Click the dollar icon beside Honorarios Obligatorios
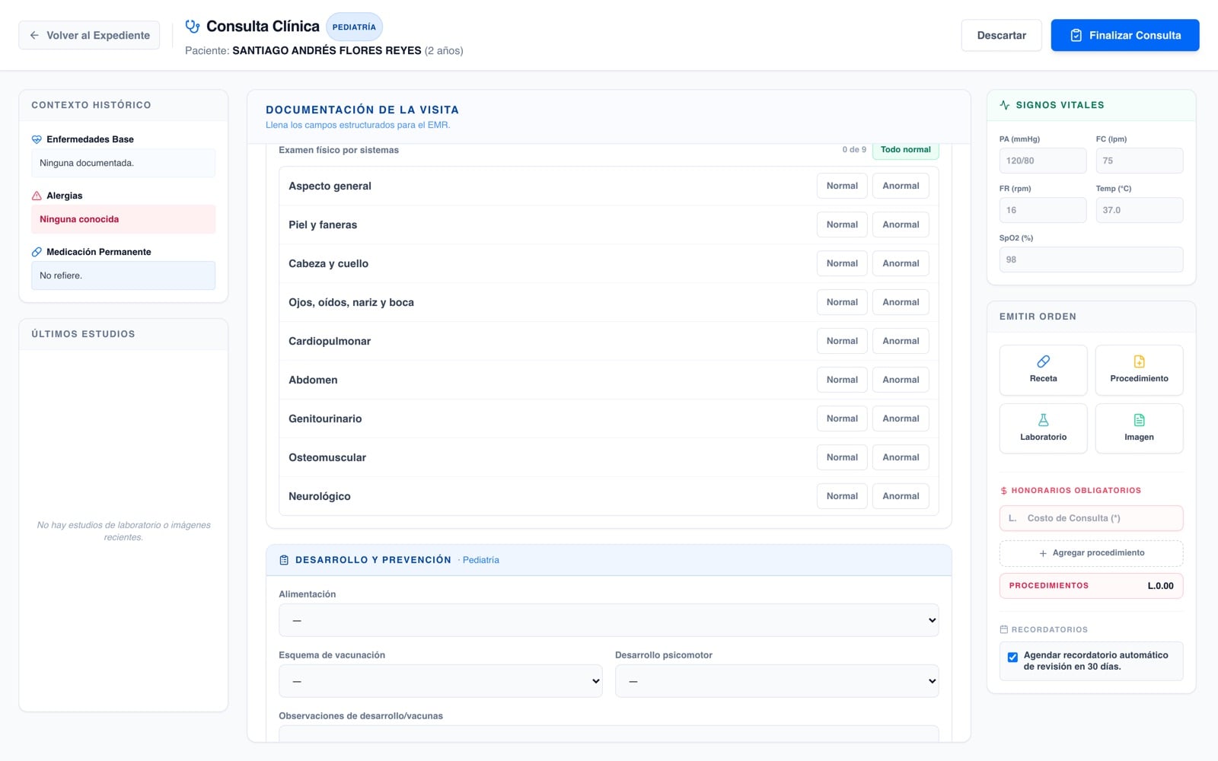 click(1003, 491)
